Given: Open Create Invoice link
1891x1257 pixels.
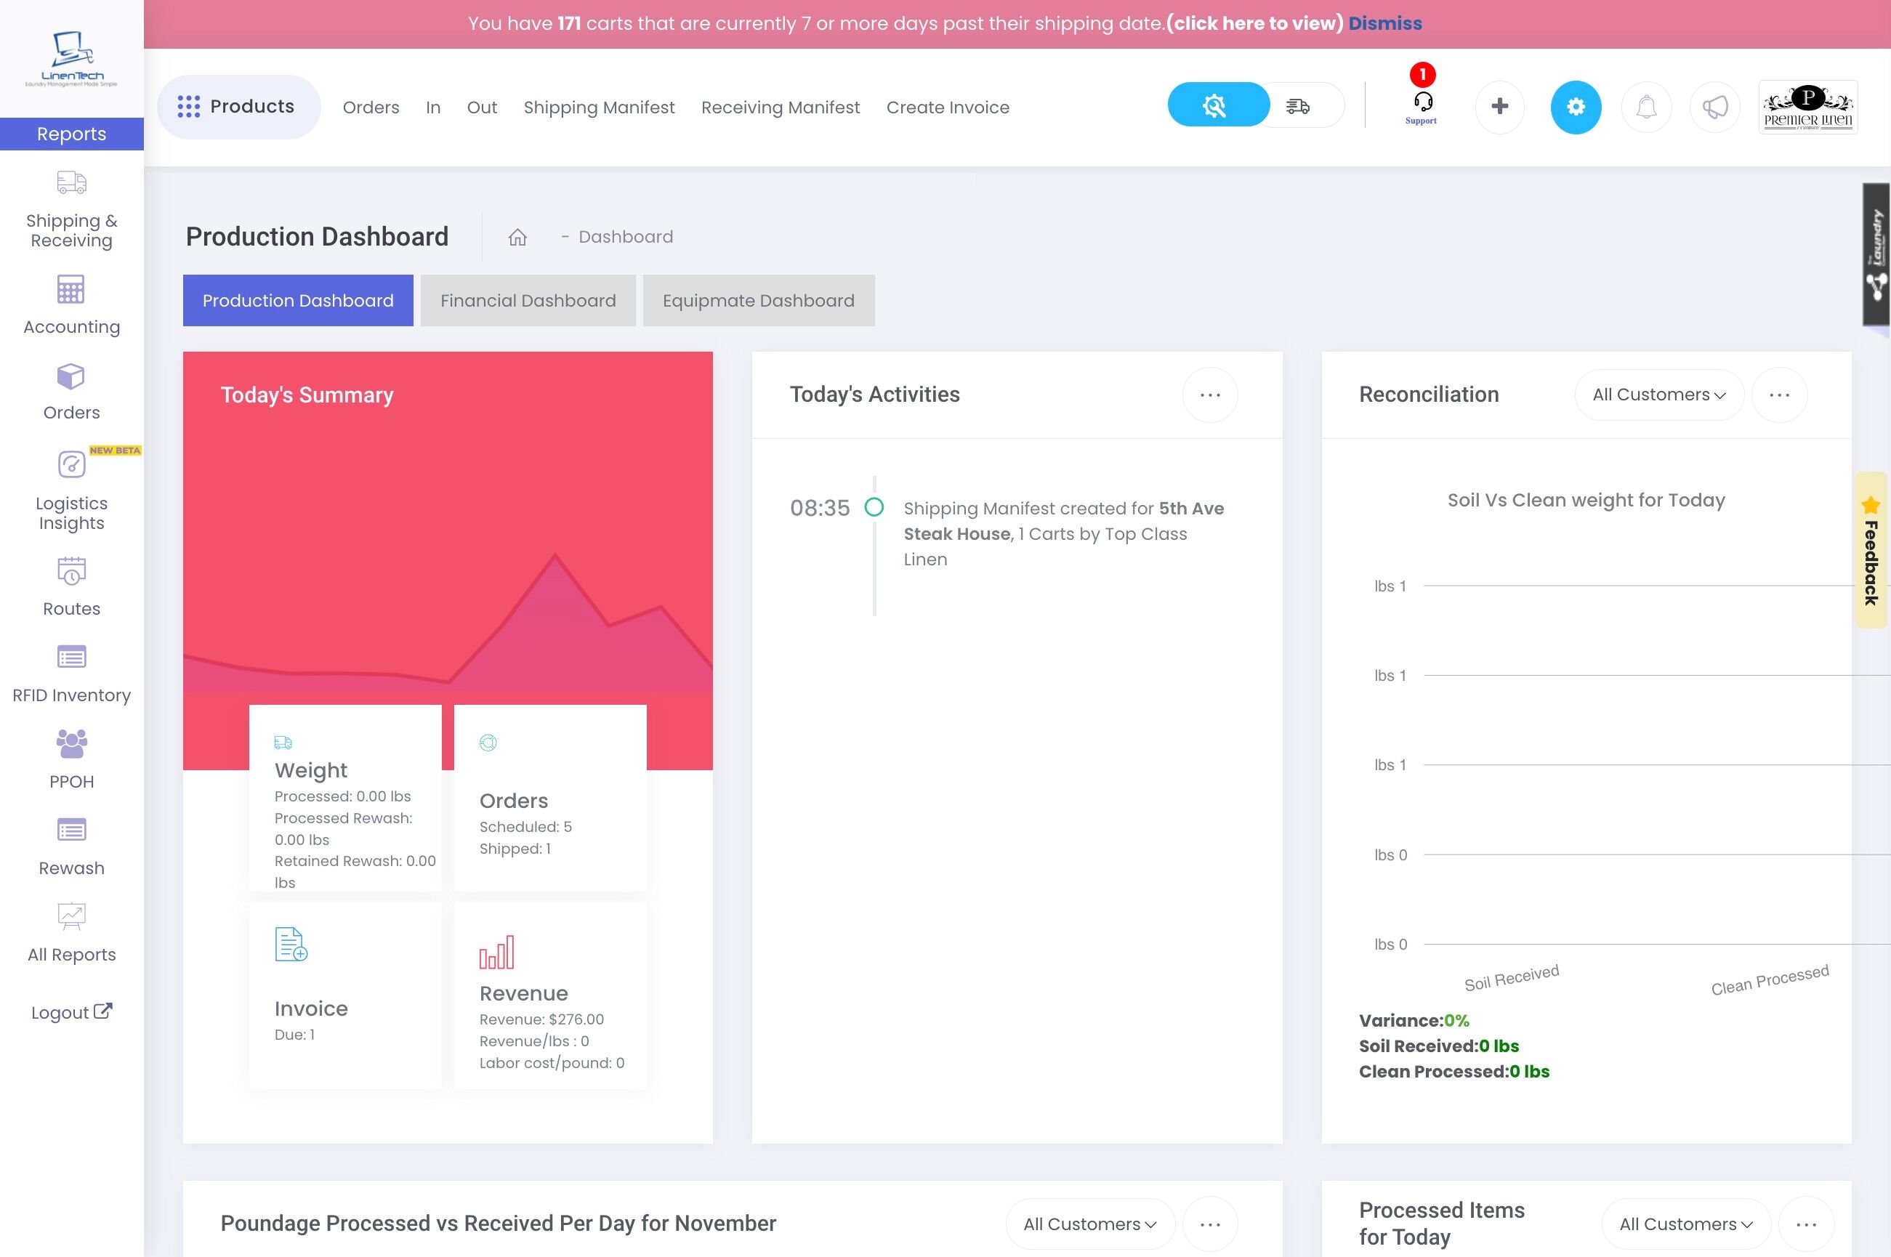Looking at the screenshot, I should click(948, 108).
